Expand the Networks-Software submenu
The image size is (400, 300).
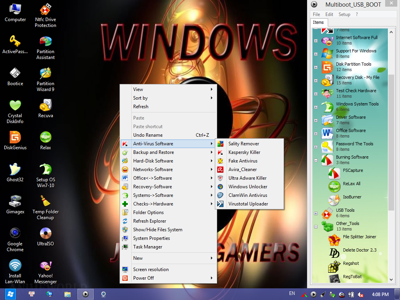point(168,170)
